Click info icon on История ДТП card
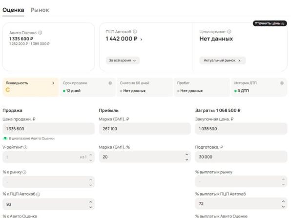Screen dimensions: 291x218 pos(282,83)
